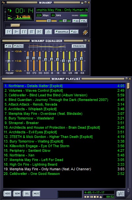This screenshot has height=200, width=132.
Task: Select High On Fire - Lightning Beard track
Action: 64,164
